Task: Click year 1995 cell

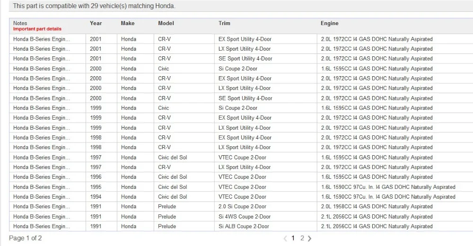Action: [x=96, y=187]
